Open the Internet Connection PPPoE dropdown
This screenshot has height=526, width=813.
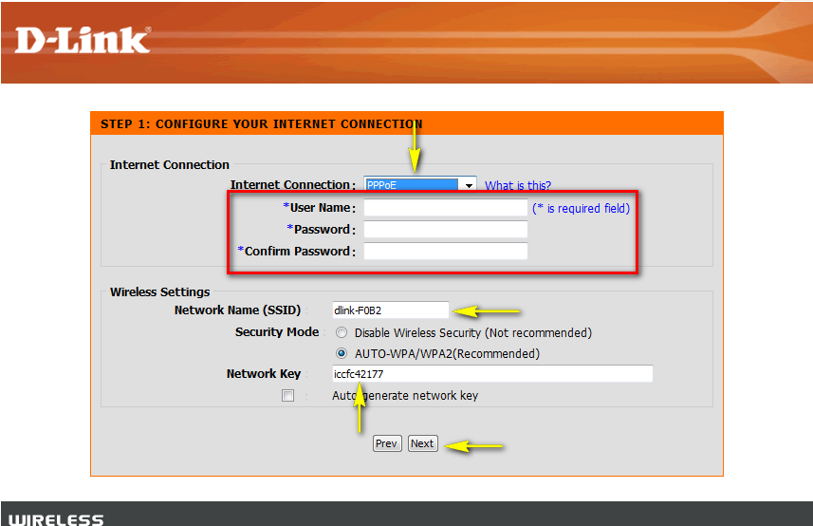419,185
